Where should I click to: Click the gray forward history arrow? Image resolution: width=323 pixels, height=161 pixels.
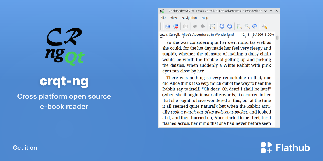(203, 26)
